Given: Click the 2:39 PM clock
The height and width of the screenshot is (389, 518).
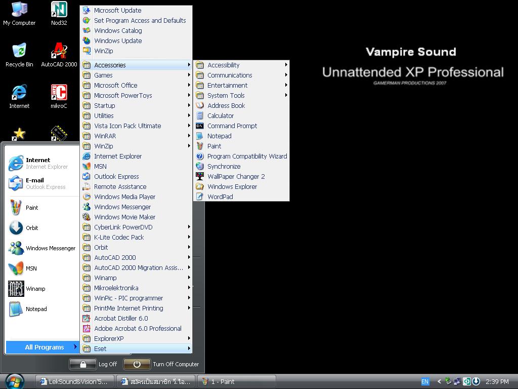Looking at the screenshot, I should (x=497, y=381).
